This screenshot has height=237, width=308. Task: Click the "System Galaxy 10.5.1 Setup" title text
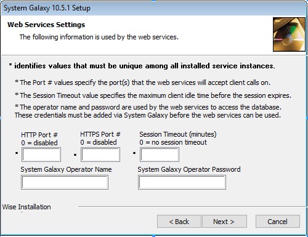(47, 8)
